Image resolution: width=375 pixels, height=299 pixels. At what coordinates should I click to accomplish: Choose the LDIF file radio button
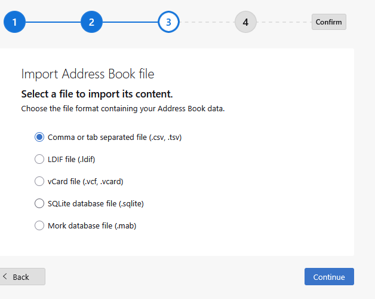[x=39, y=159]
